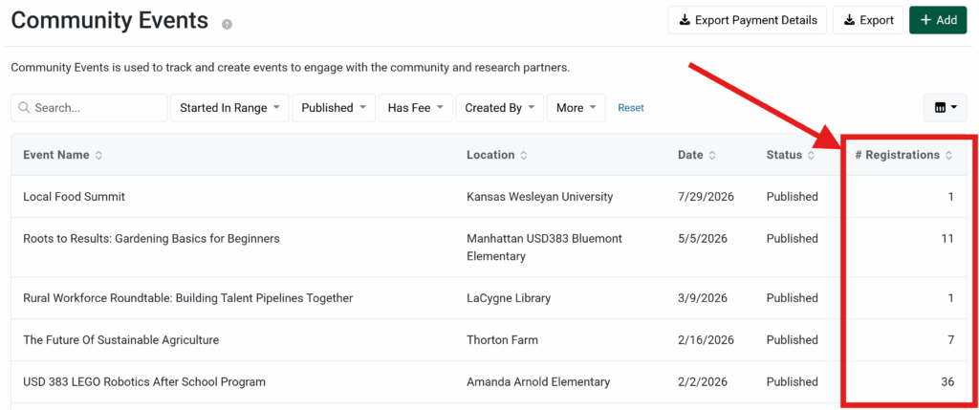Sort by Date column icon

pos(712,155)
